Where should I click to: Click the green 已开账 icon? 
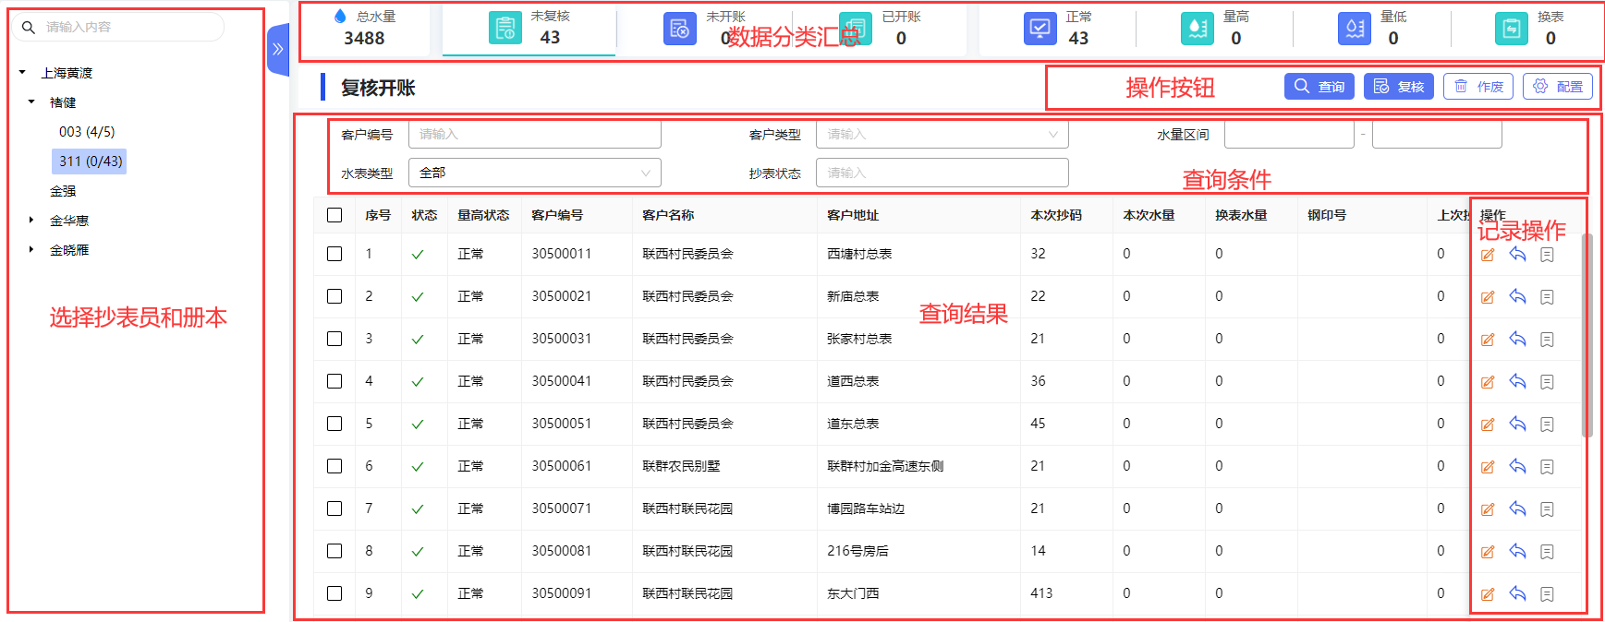click(x=856, y=29)
